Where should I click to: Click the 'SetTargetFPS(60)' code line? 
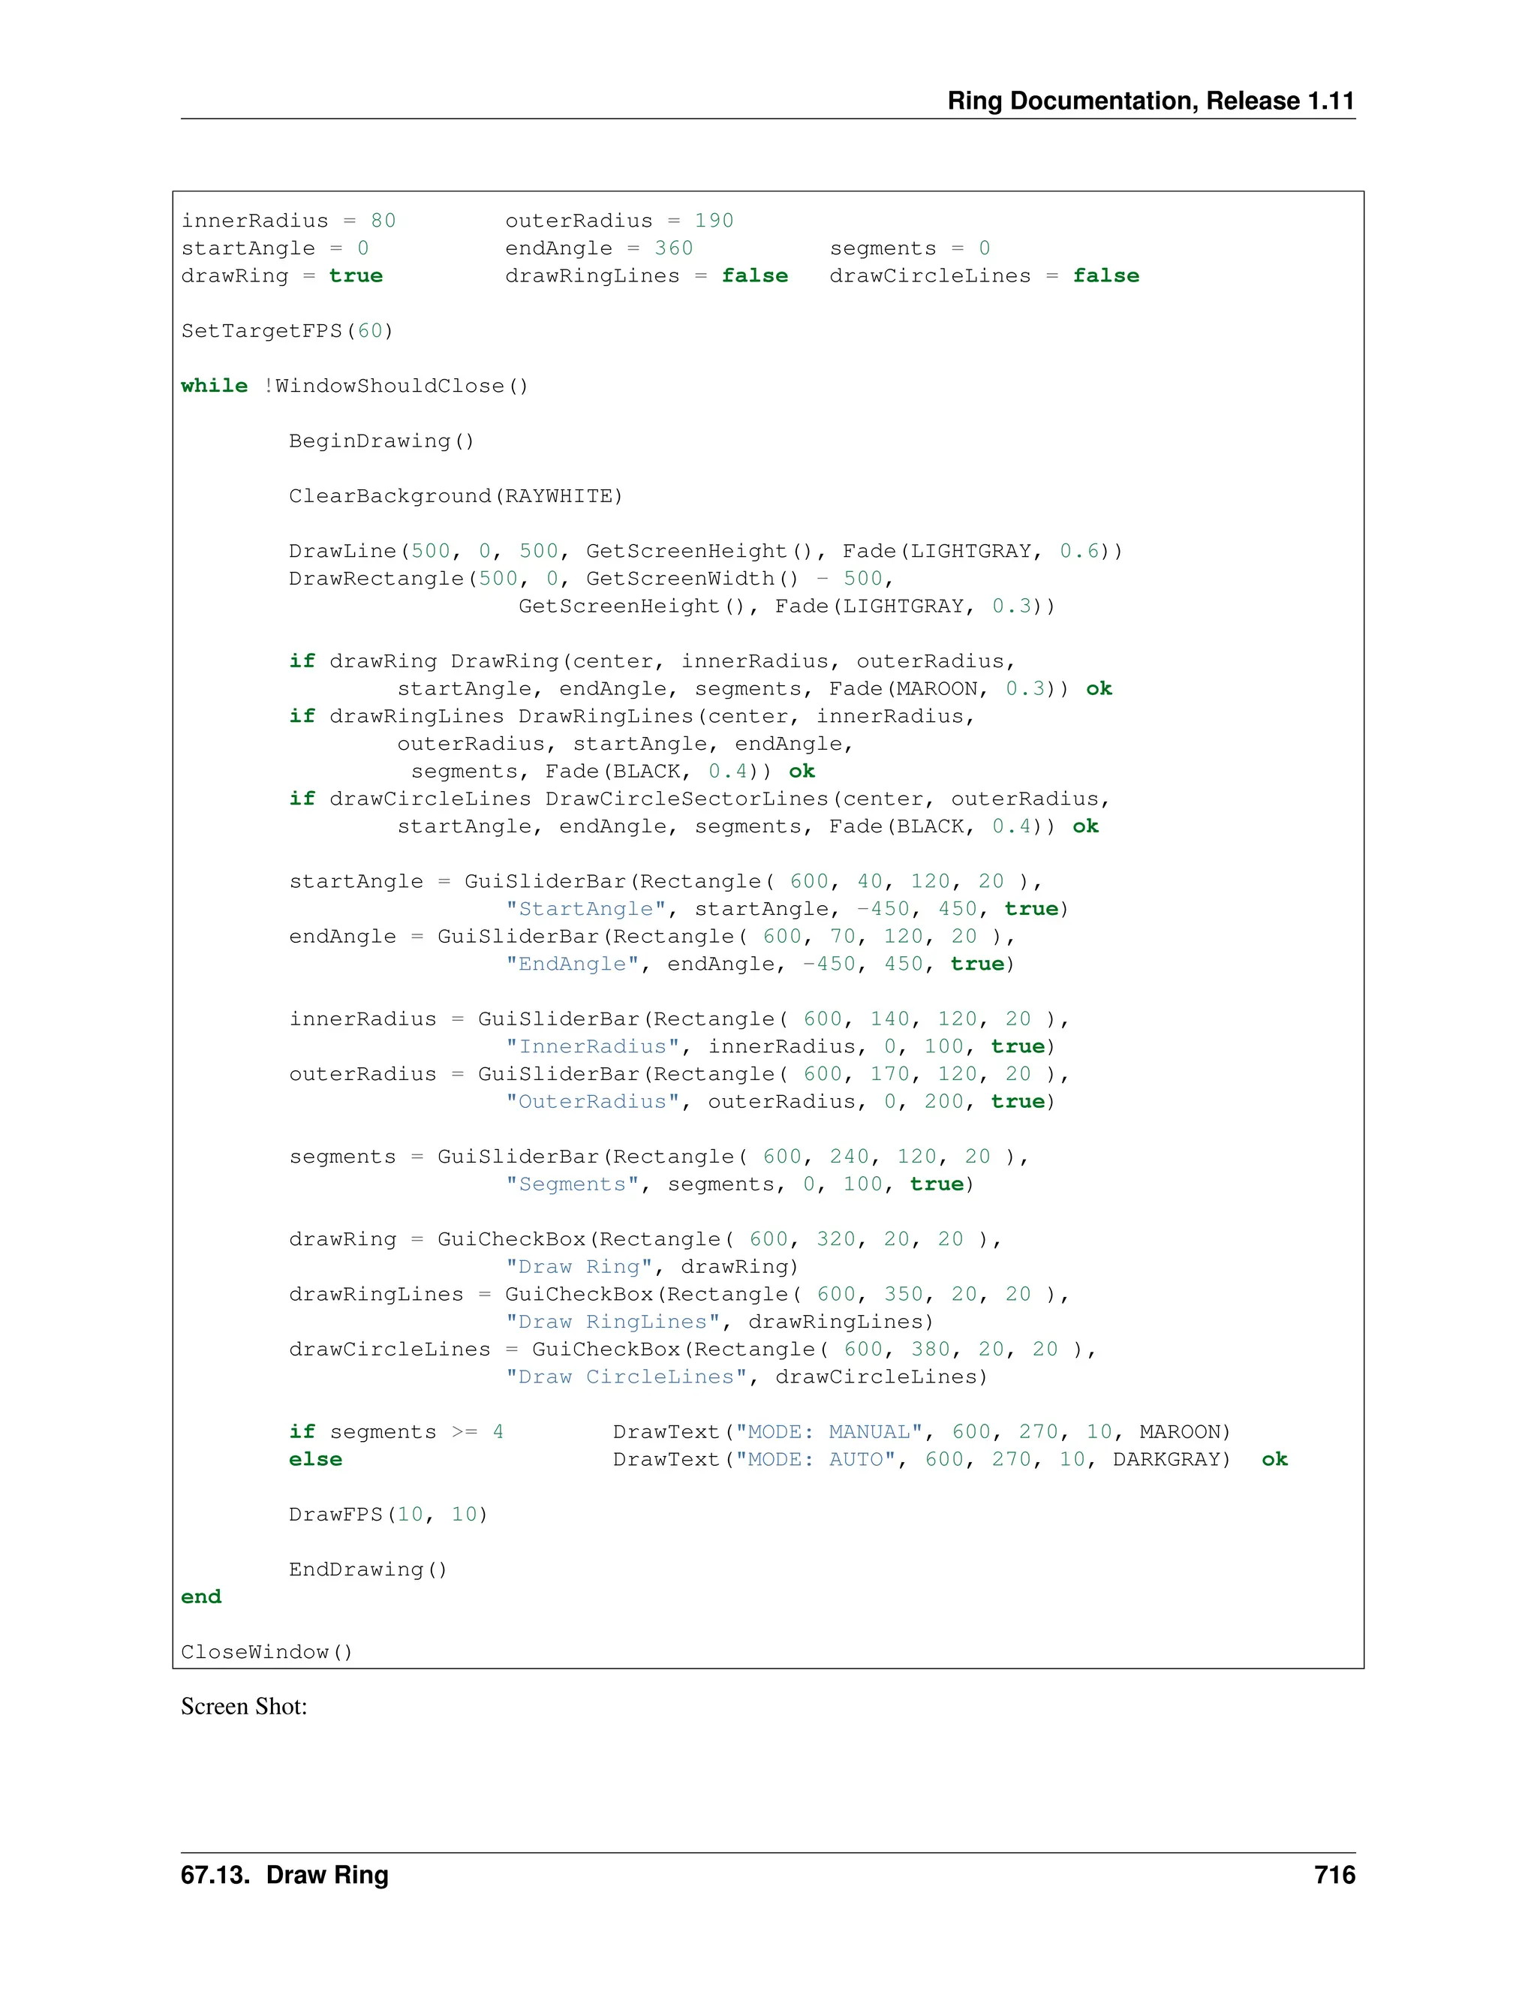click(x=287, y=330)
